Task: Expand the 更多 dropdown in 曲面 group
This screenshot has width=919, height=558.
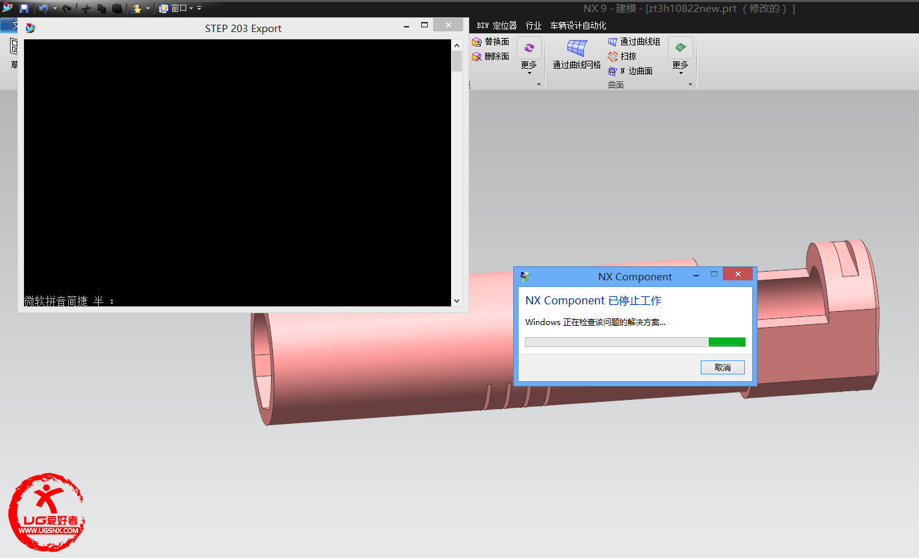Action: click(680, 68)
